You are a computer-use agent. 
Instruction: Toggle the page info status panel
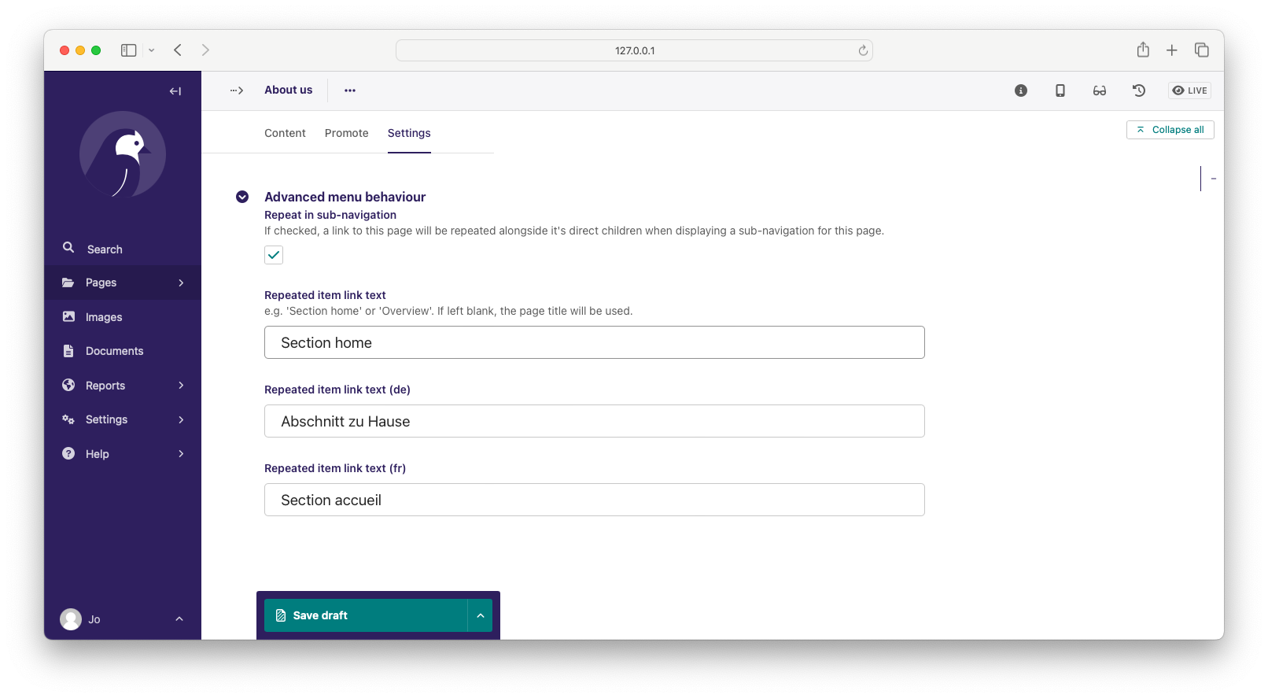[x=1021, y=90]
